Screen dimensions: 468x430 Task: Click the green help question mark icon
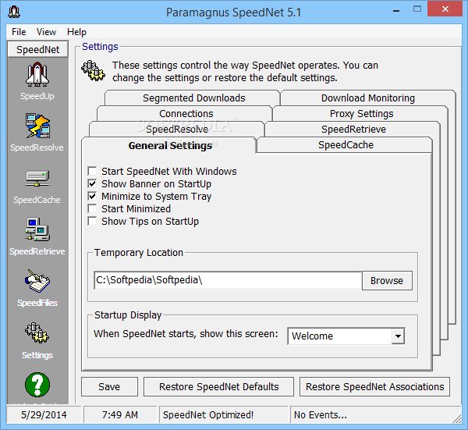pos(37,385)
